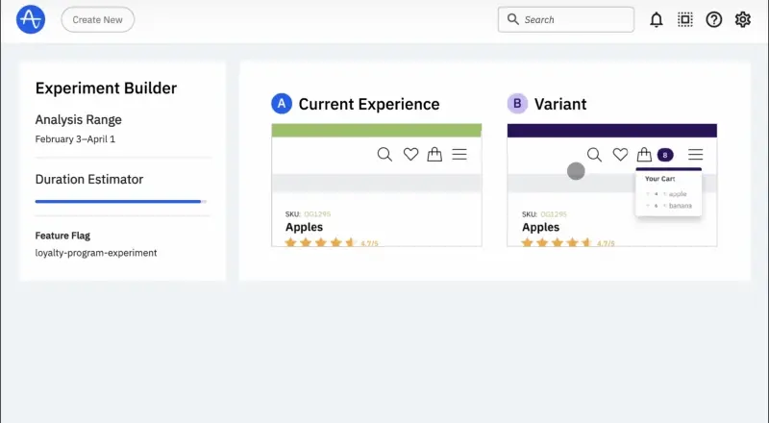Screen dimensions: 769x423
Task: Open the dashed-square apps icon
Action: pyautogui.click(x=685, y=19)
